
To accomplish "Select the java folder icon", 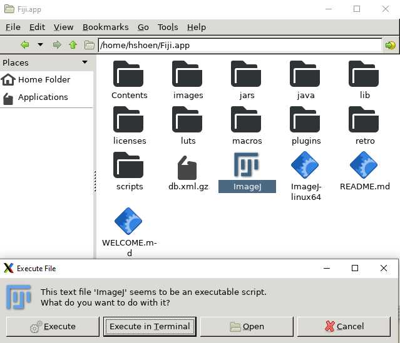I will coord(305,74).
